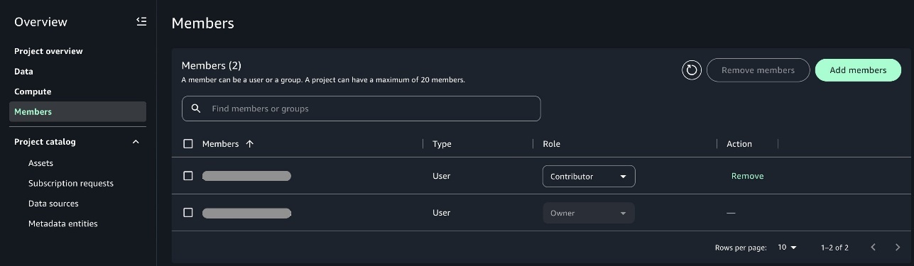
Task: Click the Role column header
Action: point(551,144)
